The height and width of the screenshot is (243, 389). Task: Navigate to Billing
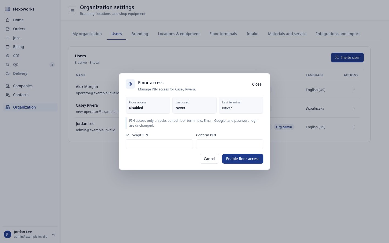(x=30, y=47)
